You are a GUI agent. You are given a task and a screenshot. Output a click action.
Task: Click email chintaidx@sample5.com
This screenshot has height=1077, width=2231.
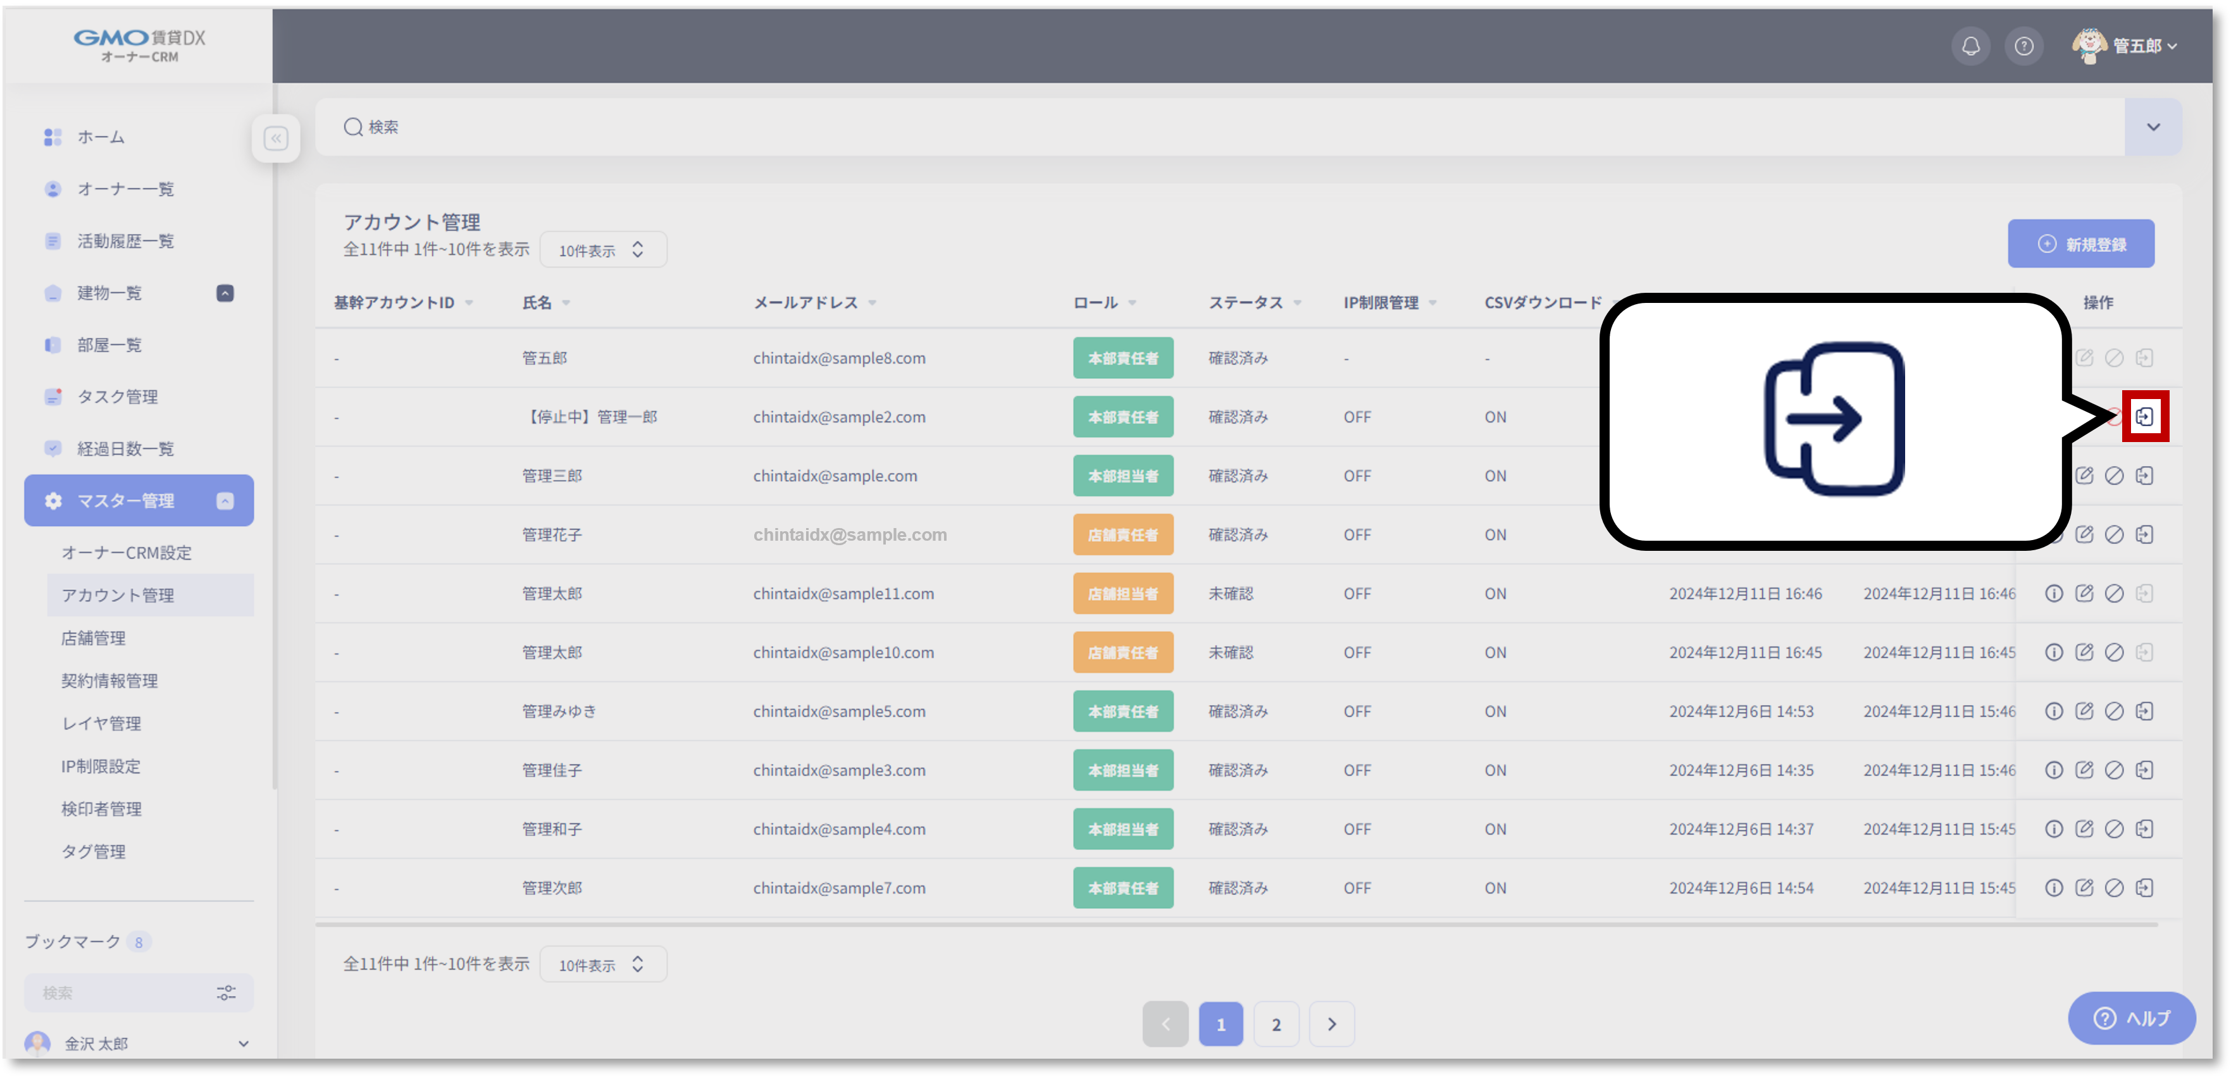pos(838,711)
